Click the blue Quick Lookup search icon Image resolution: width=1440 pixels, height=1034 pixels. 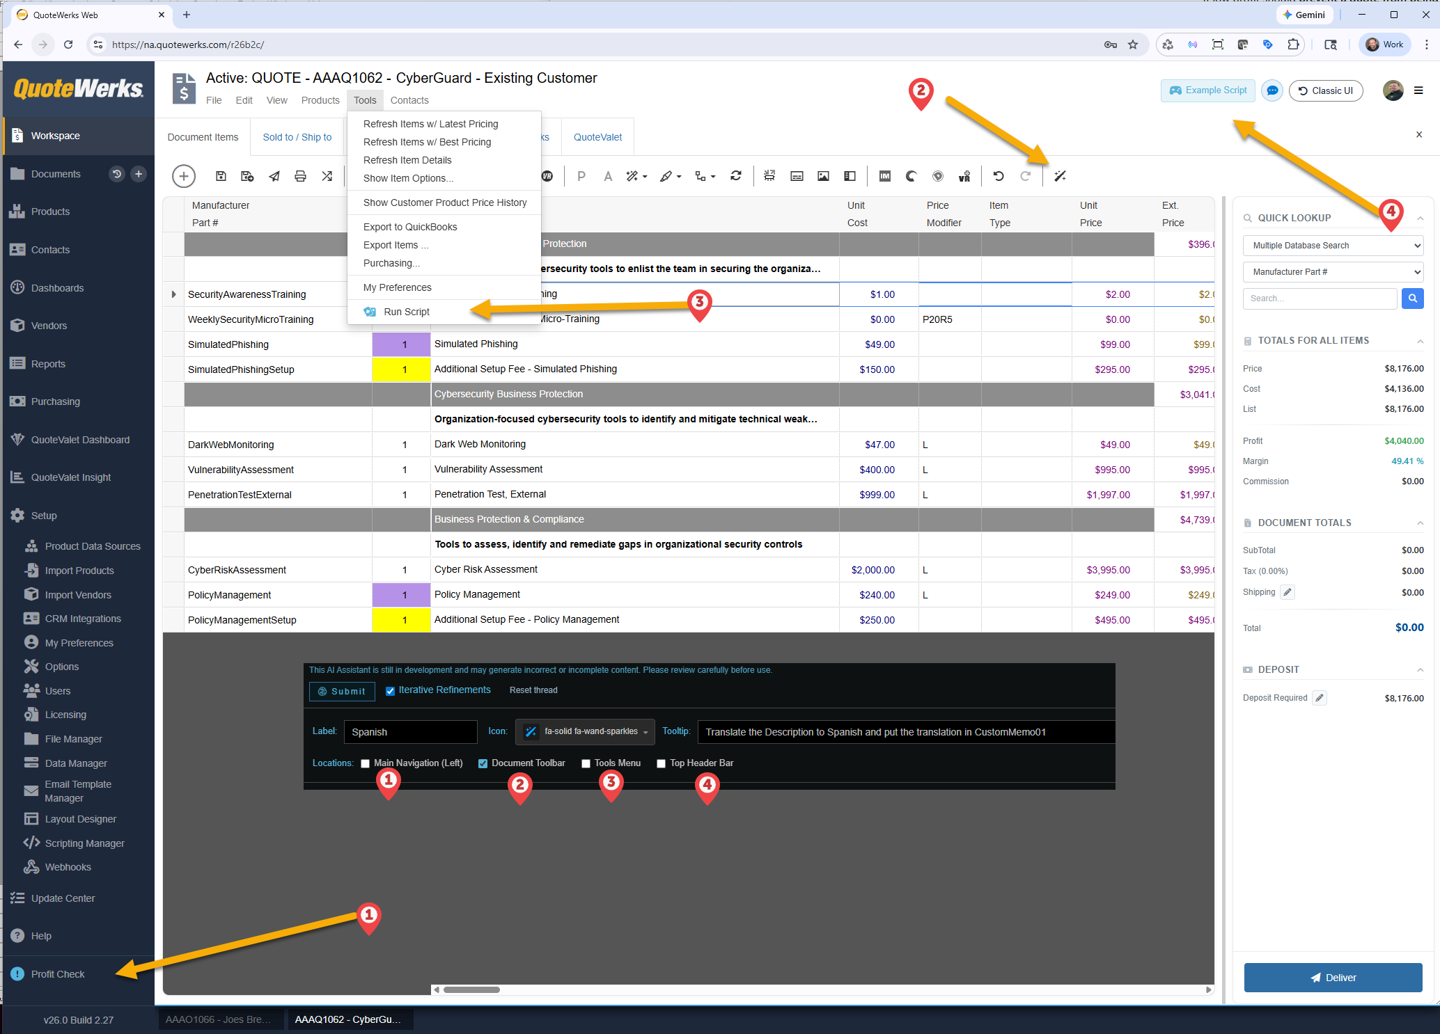1412,299
